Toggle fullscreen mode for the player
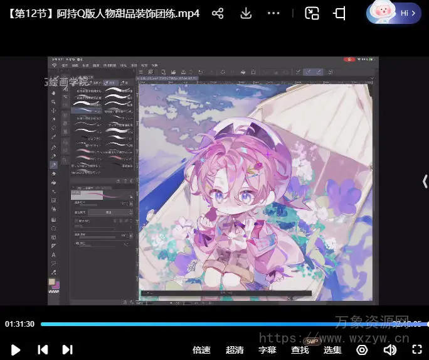 [x=416, y=349]
